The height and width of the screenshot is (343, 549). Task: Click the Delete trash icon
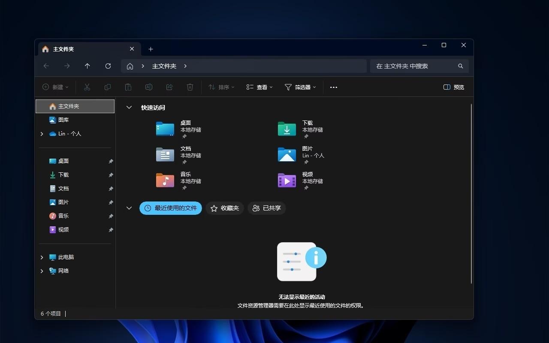190,87
